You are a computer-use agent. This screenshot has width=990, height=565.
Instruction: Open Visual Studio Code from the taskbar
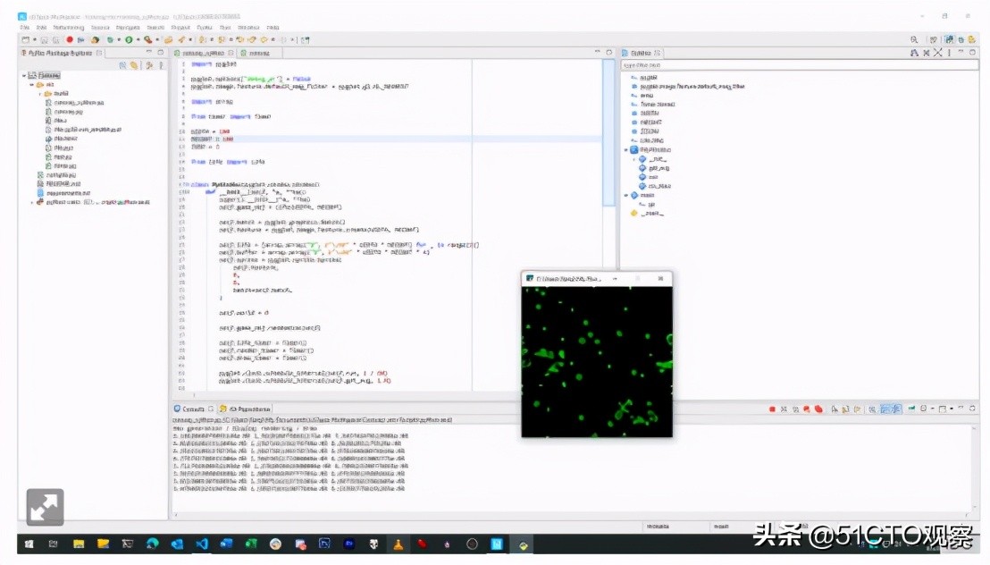pyautogui.click(x=202, y=544)
